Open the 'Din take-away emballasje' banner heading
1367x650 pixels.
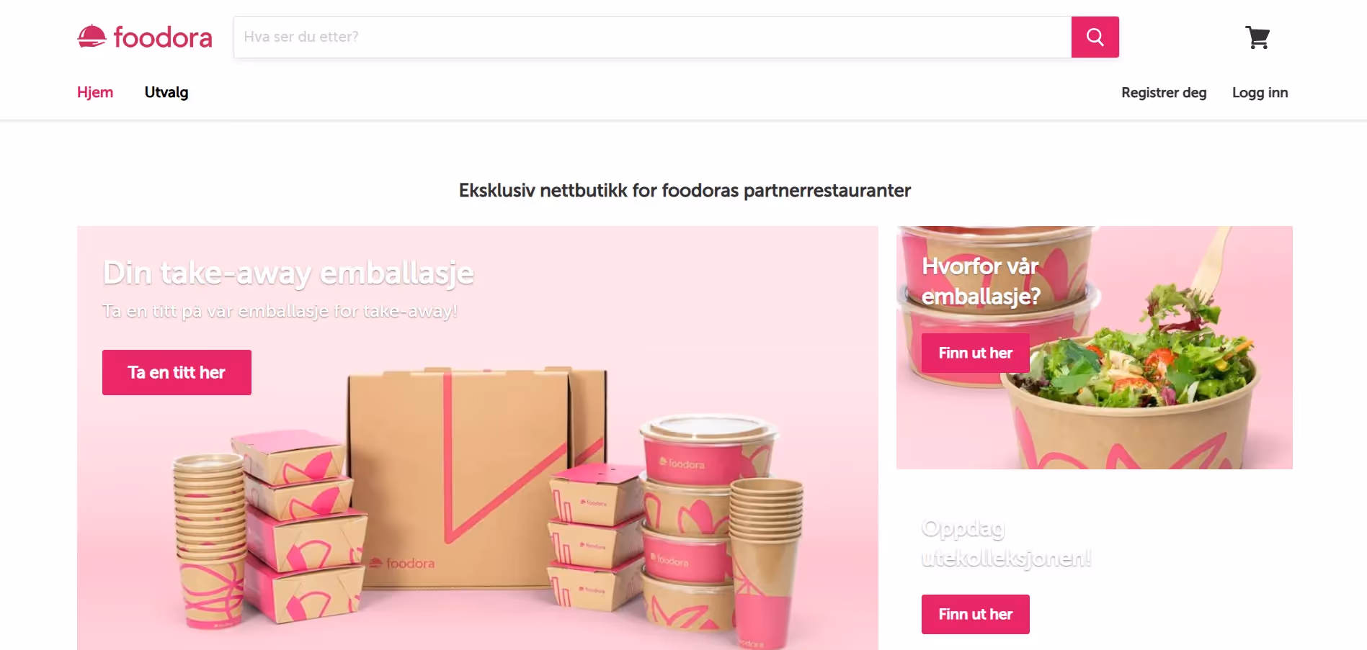pos(288,273)
